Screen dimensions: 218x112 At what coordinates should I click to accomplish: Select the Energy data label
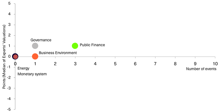pos(23,69)
